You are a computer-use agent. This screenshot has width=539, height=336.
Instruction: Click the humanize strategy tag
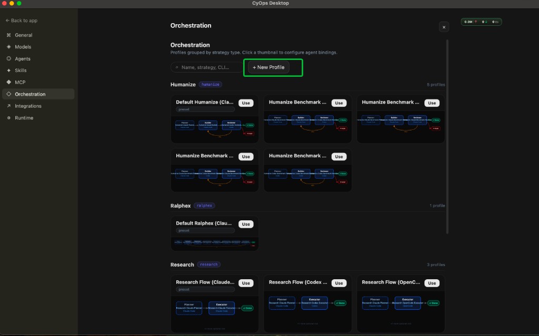(x=211, y=85)
